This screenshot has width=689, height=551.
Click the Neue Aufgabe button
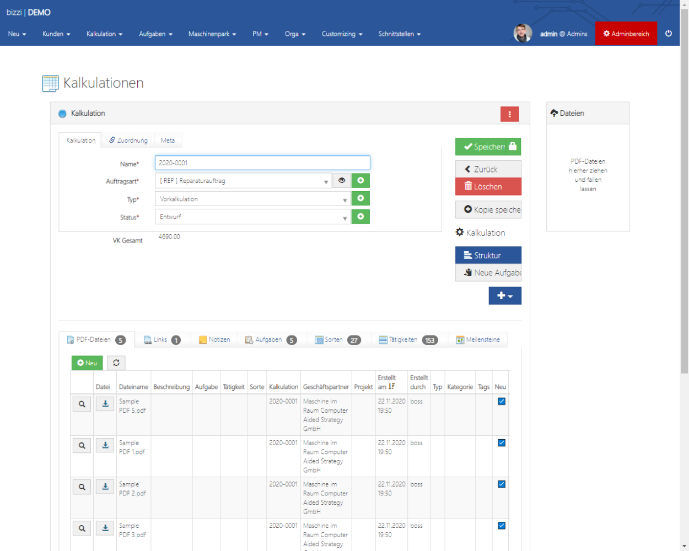click(488, 273)
